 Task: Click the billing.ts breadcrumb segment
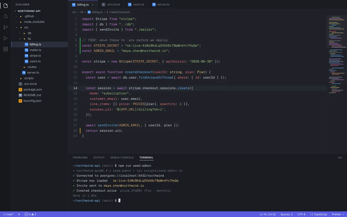[95, 12]
